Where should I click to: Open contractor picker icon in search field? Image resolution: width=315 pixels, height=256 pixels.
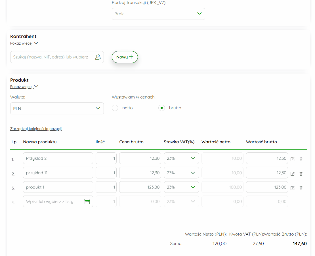98,57
